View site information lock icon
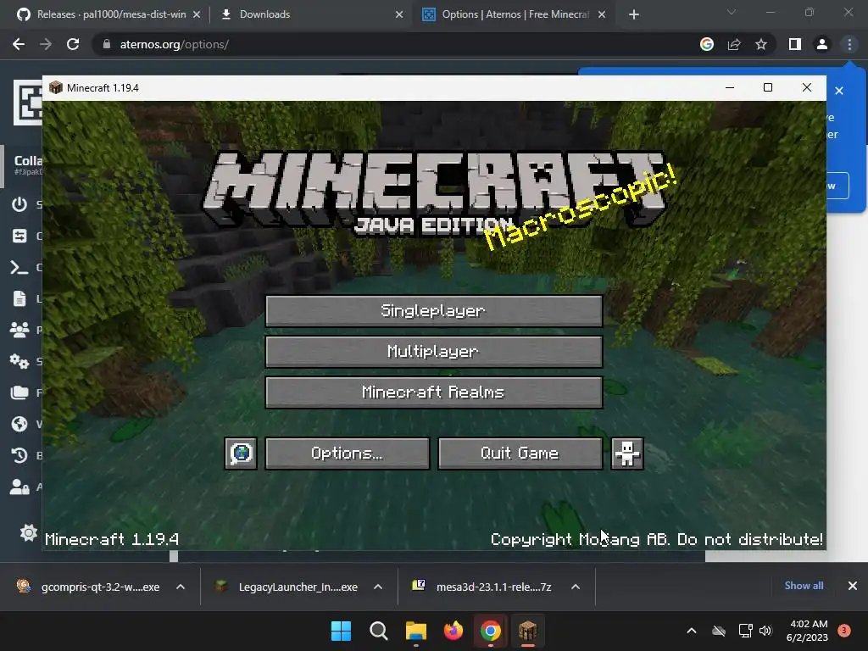Image resolution: width=868 pixels, height=651 pixels. coord(107,44)
